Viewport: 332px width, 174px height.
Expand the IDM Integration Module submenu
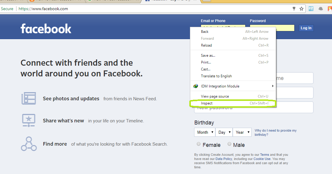coord(233,86)
